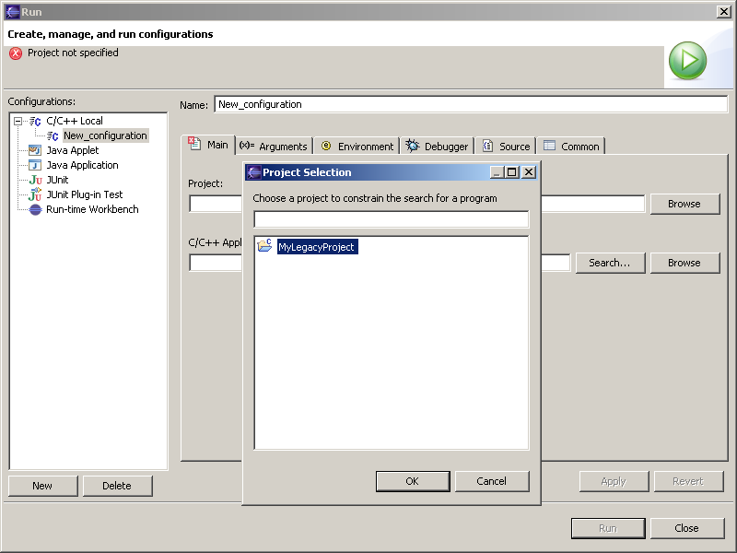Click into the Name text field
Viewport: 737px width, 553px height.
tap(470, 104)
